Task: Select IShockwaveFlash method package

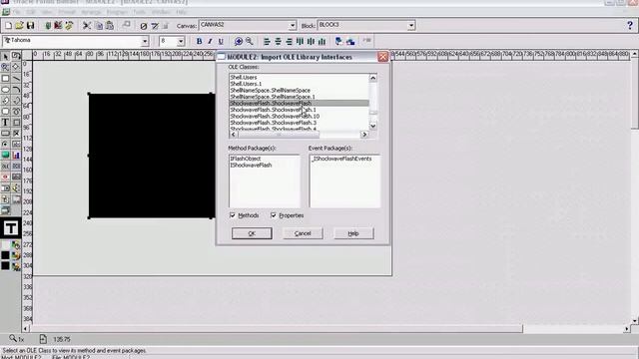Action: coord(251,166)
